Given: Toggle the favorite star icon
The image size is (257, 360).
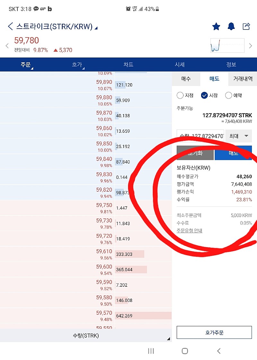Looking at the screenshot, I should [x=216, y=26].
